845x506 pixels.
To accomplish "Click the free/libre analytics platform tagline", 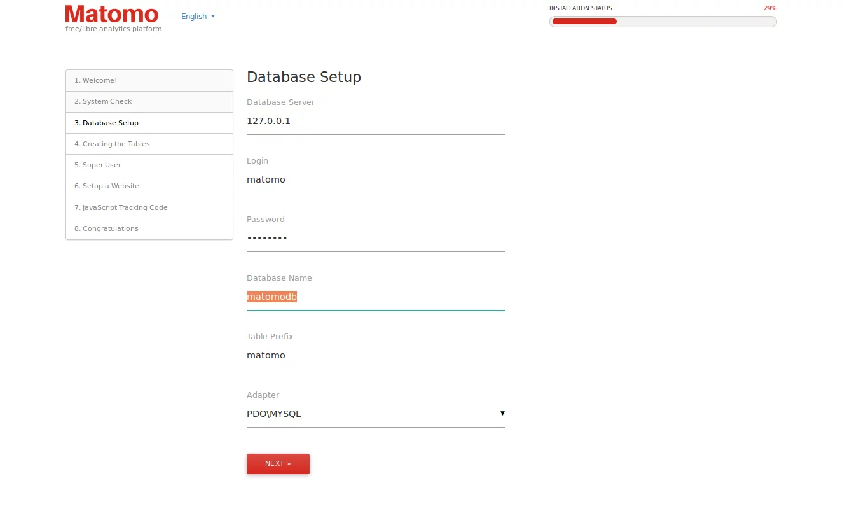I will 114,29.
